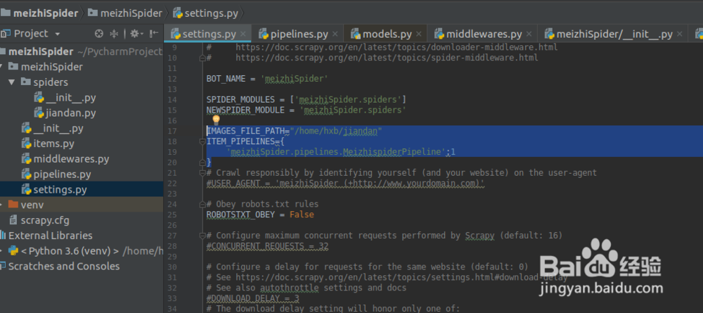The image size is (703, 313).
Task: Click Python icon on models.py tab
Action: pyautogui.click(x=356, y=34)
